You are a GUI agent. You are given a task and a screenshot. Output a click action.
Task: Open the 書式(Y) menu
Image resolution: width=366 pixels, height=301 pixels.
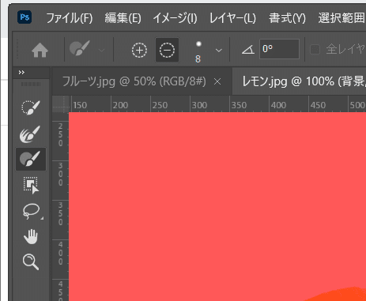tap(287, 18)
